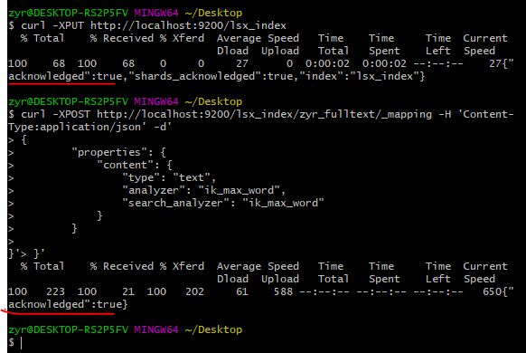The image size is (526, 353).
Task: Click the "type": "text", line
Action: click(169, 177)
